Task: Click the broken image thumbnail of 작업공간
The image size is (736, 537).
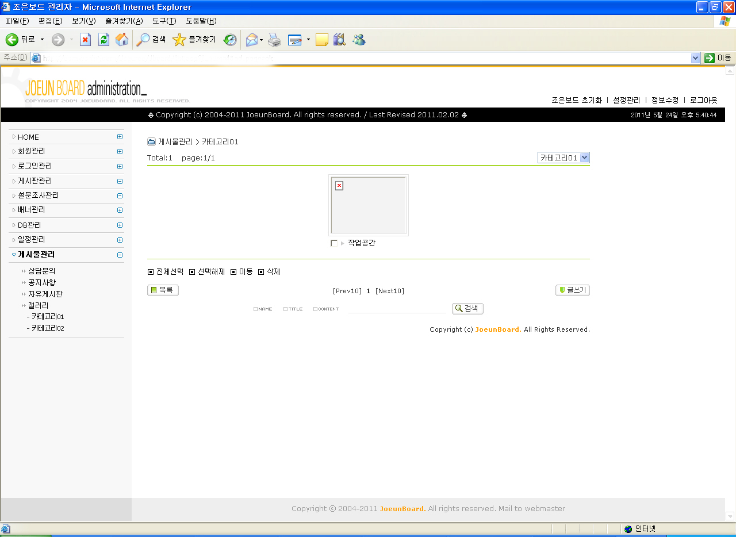Action: 369,205
